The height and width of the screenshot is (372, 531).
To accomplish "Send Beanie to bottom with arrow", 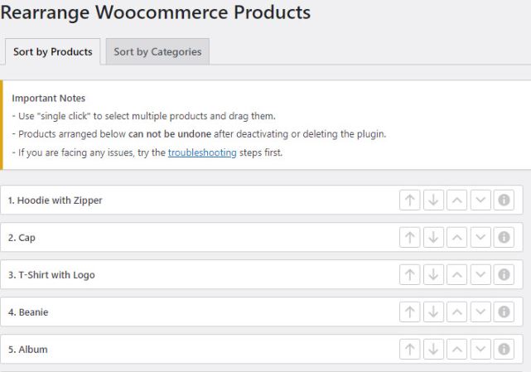I will (x=433, y=312).
